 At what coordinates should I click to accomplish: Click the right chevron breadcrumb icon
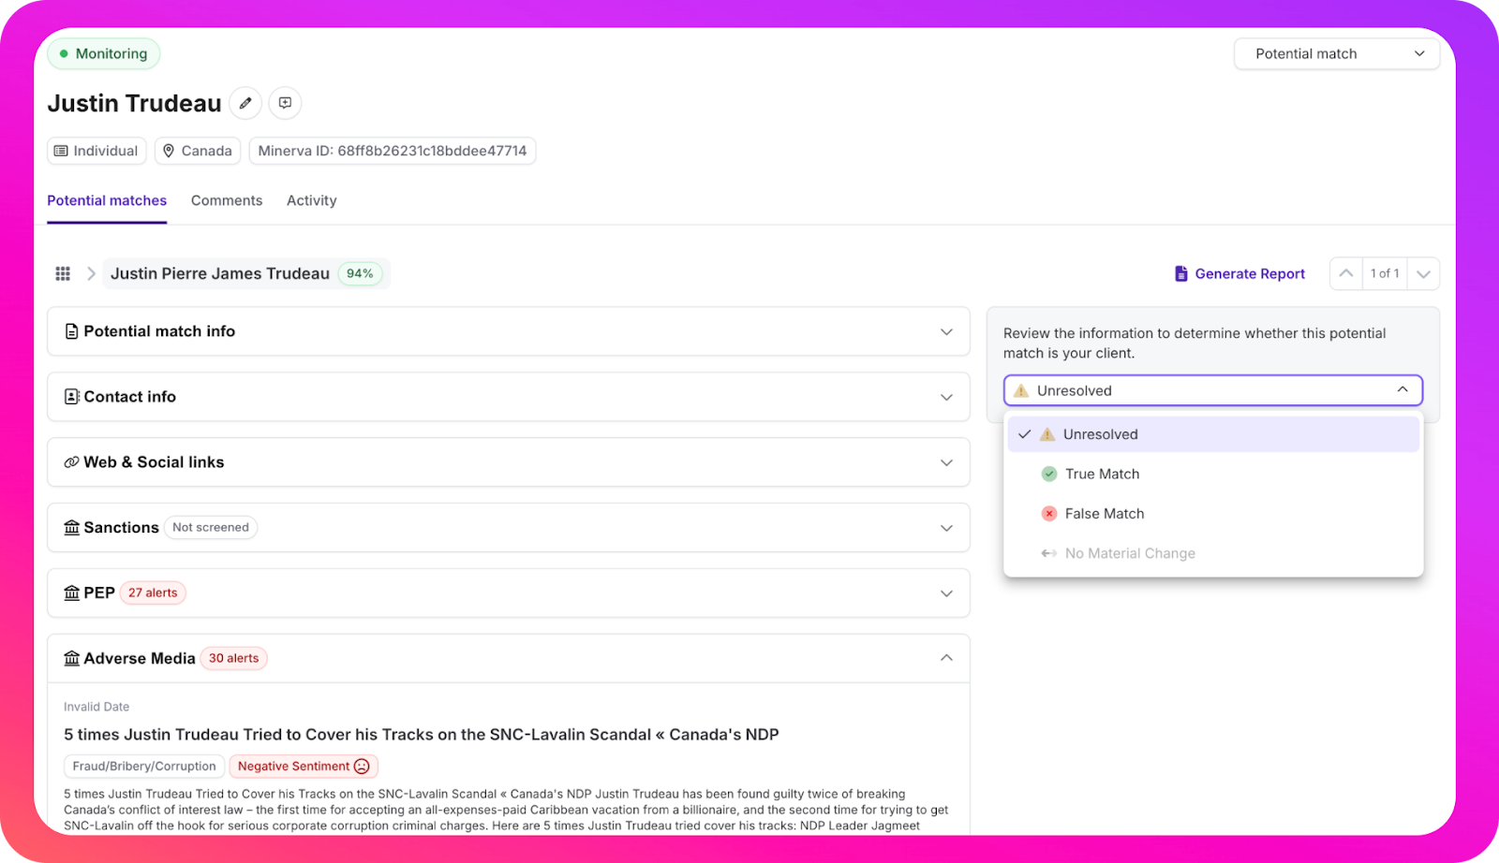coord(91,273)
